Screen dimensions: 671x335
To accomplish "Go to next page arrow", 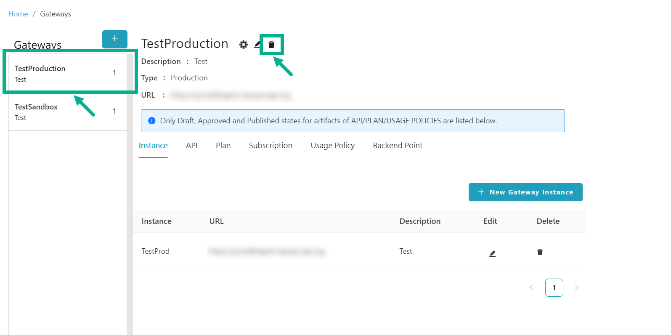I will click(x=577, y=288).
